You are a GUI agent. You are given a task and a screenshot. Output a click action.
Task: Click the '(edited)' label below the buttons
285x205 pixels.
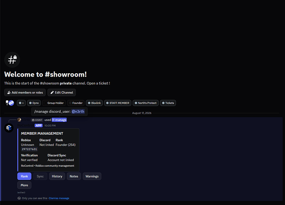point(21,193)
